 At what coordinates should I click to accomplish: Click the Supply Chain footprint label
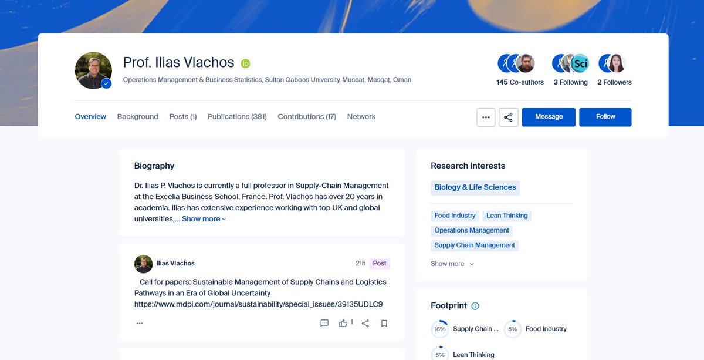(x=475, y=329)
